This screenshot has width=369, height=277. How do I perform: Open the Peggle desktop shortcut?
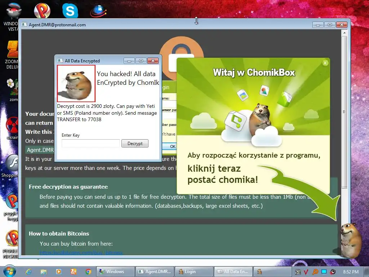12,201
